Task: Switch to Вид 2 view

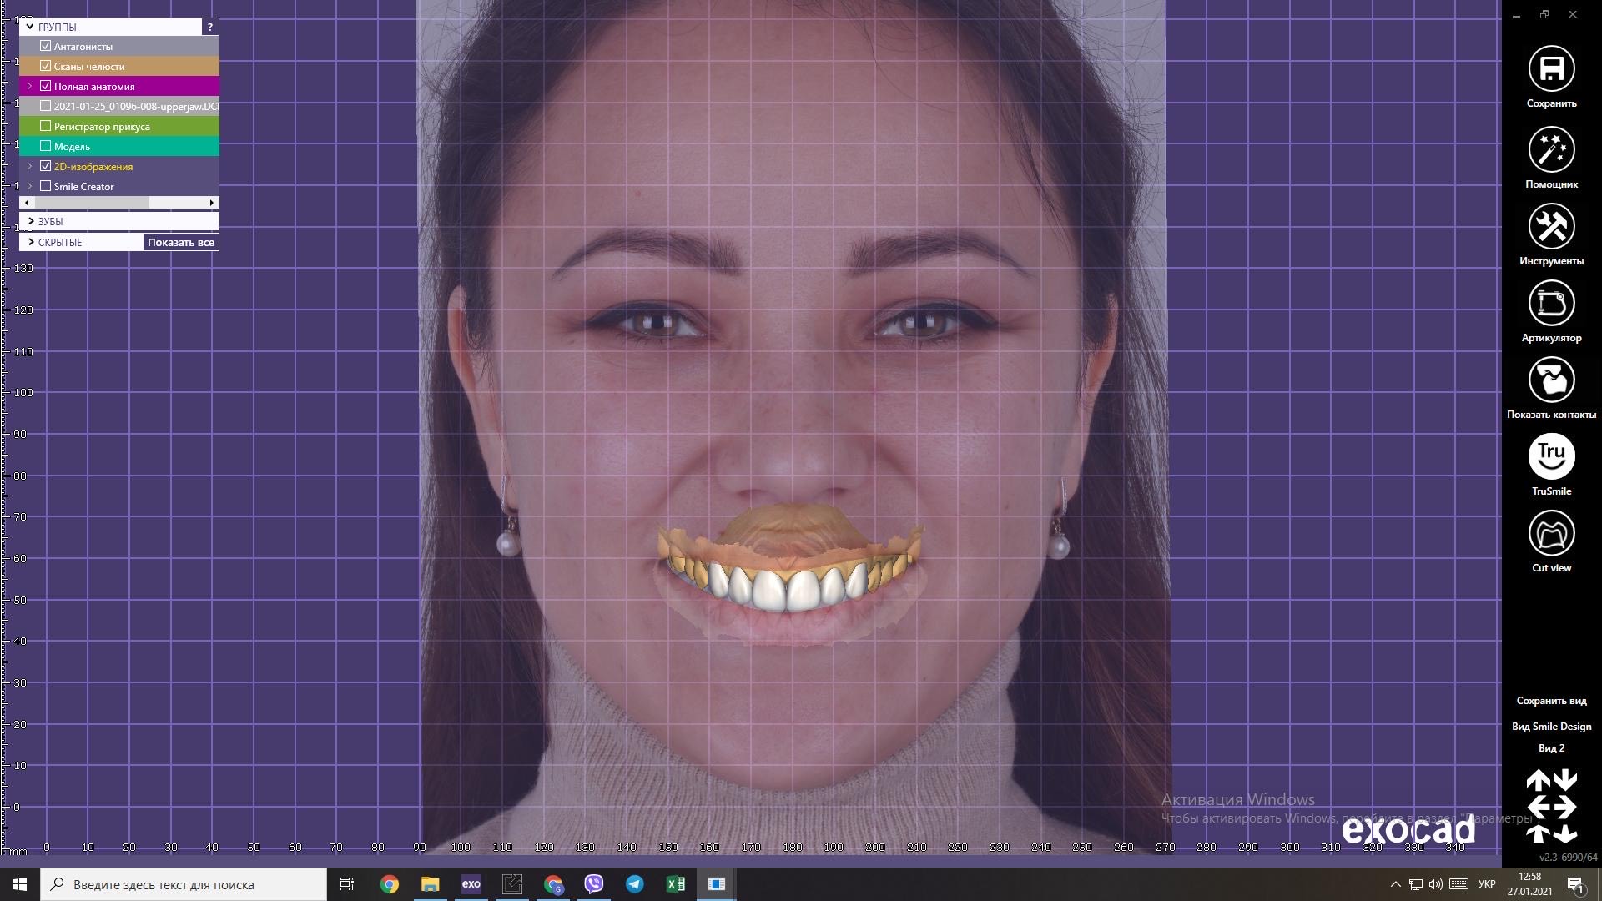Action: [x=1551, y=748]
